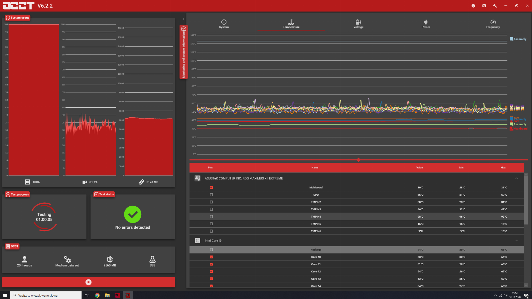Screen dimensions: 532x299
Task: Switch to the Voltage tab
Action: tap(358, 24)
